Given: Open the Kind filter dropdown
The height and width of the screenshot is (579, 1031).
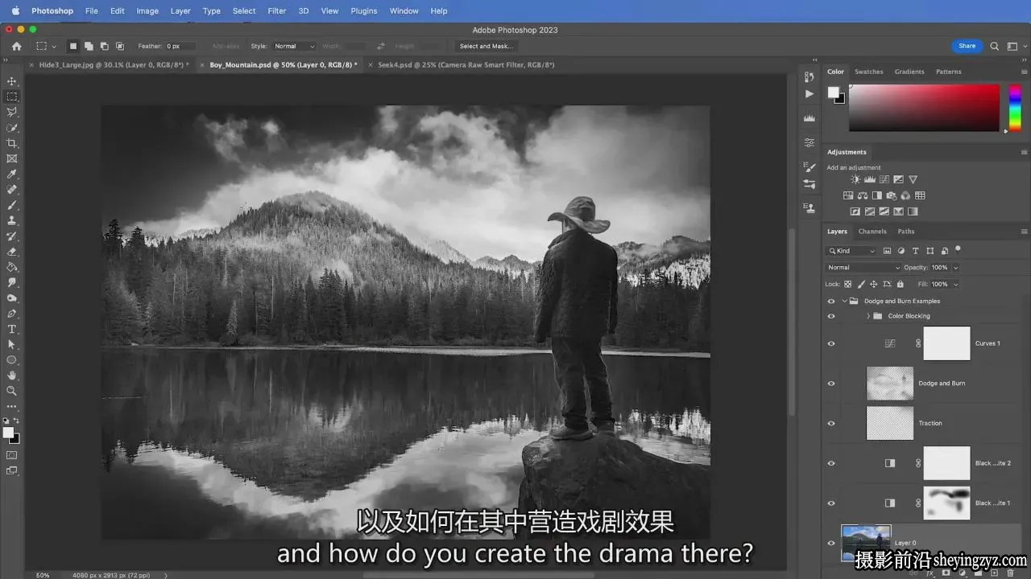Looking at the screenshot, I should tap(851, 251).
